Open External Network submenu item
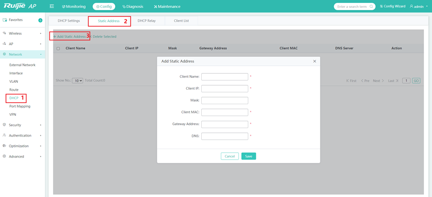 click(x=23, y=65)
